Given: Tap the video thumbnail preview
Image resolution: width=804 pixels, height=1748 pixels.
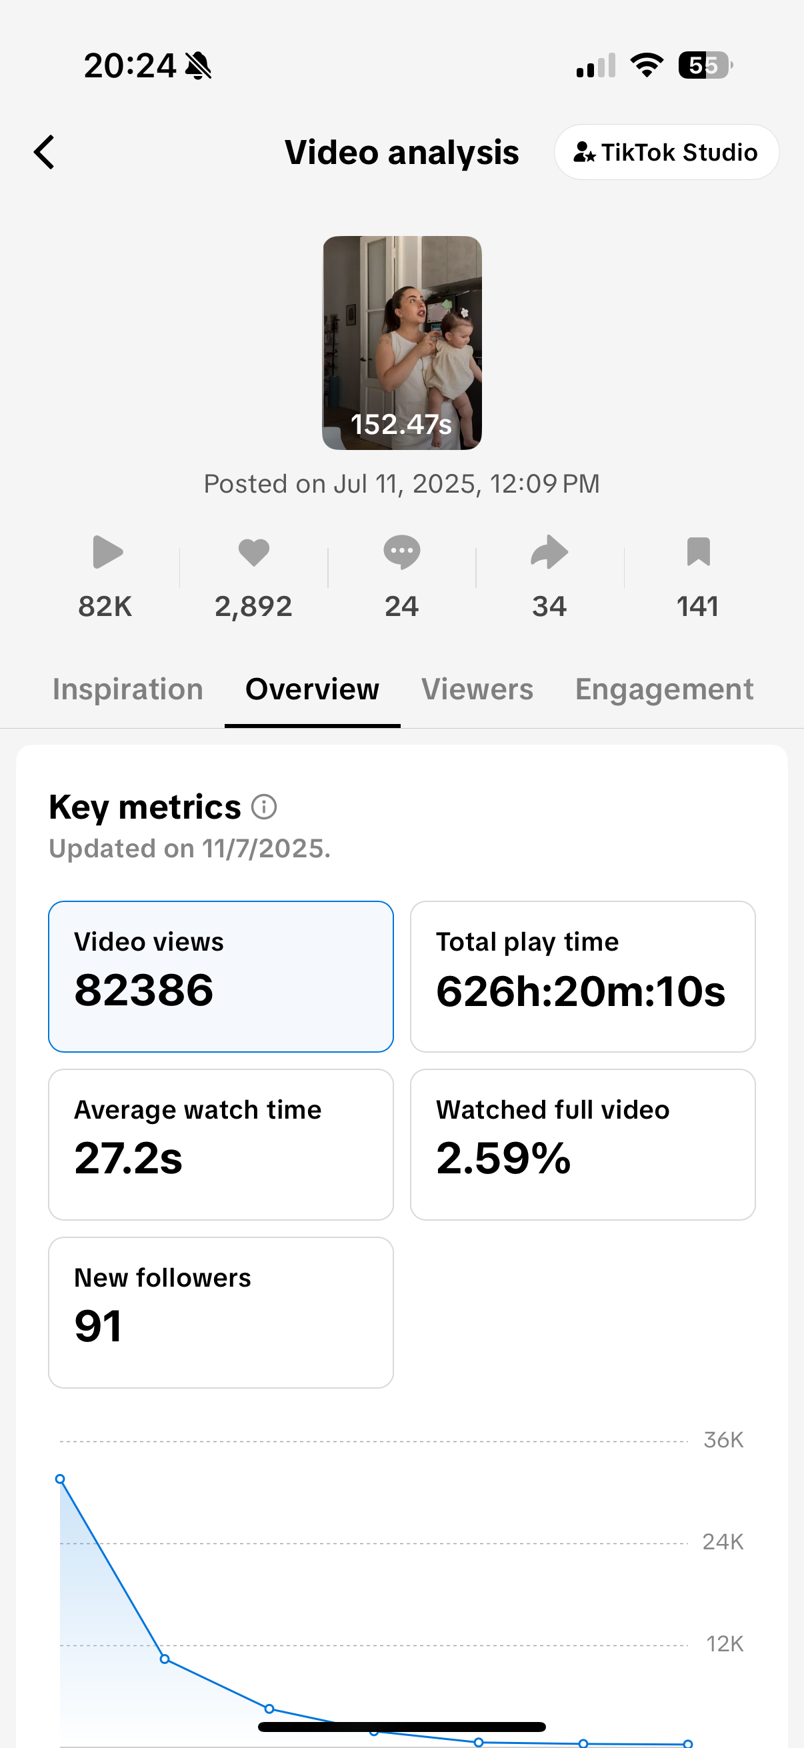Looking at the screenshot, I should 401,343.
